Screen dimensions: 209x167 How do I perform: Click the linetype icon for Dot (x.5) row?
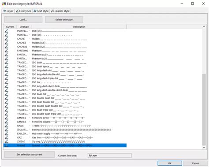pyautogui.click(x=6, y=31)
